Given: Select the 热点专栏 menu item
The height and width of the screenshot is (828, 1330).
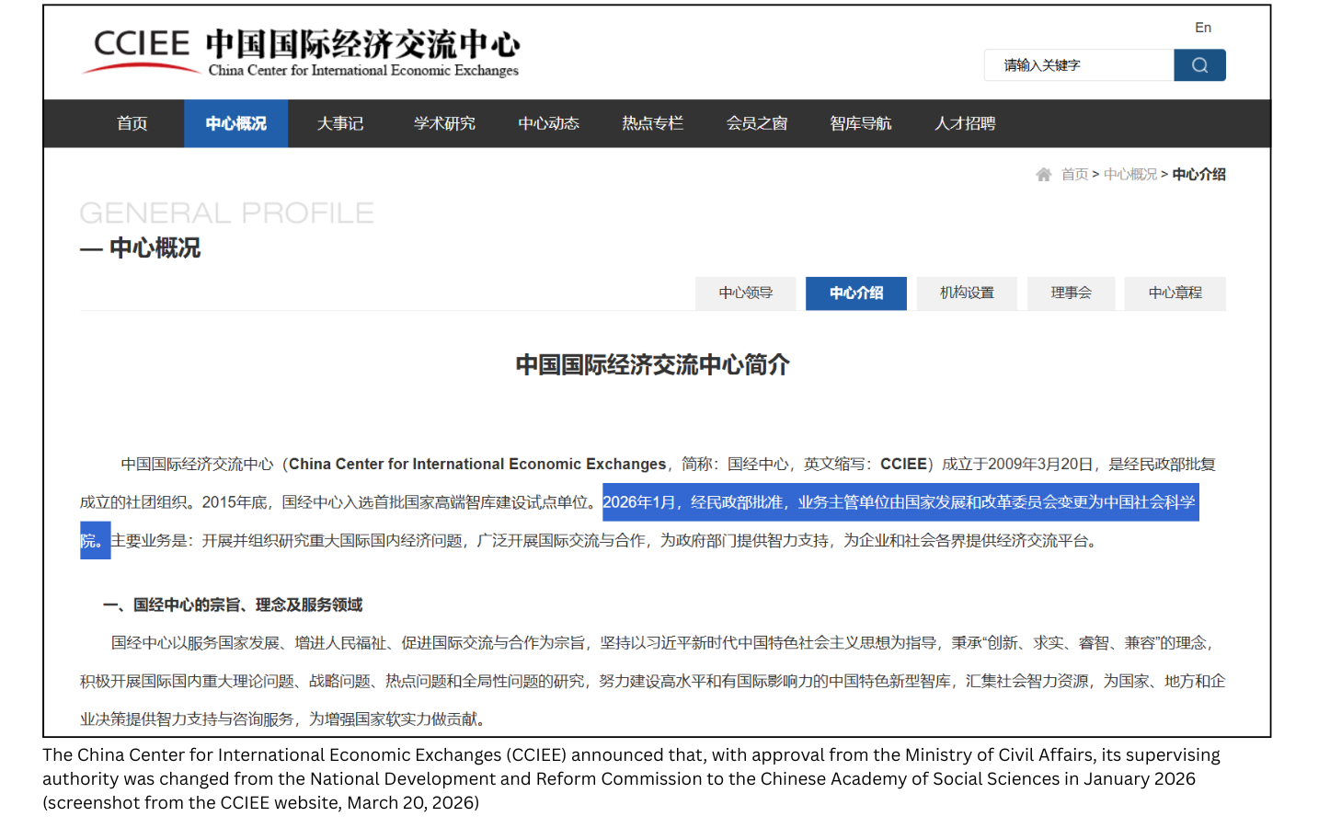Looking at the screenshot, I should tap(652, 123).
